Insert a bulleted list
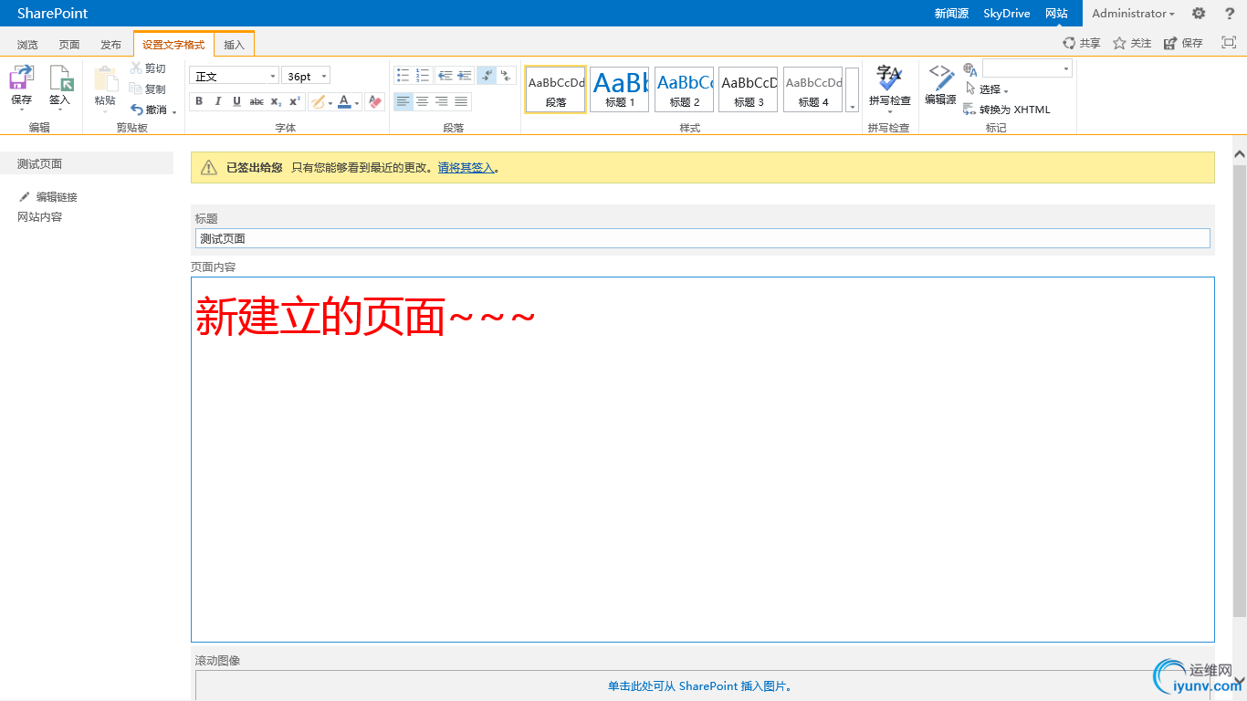Screen dimensions: 1247x701 (403, 75)
